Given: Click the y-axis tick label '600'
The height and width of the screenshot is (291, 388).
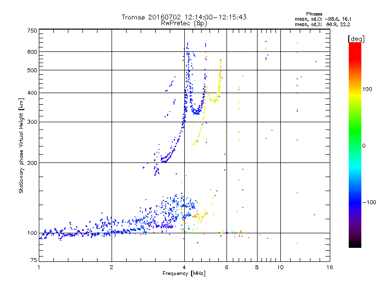Looking at the screenshot, I should point(32,52).
